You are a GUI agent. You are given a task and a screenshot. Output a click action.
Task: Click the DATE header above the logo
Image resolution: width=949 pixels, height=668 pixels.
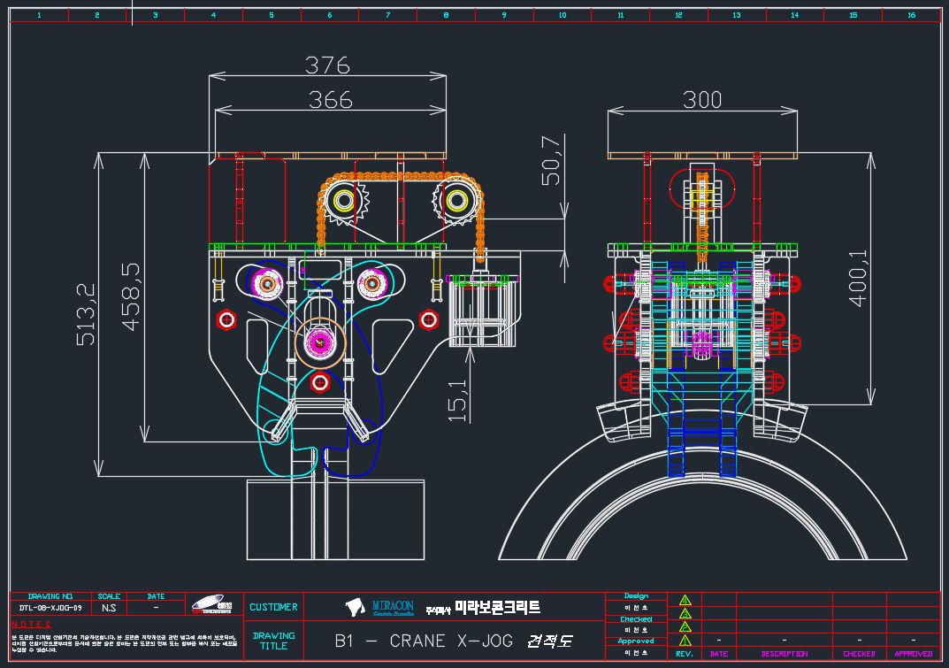(157, 596)
